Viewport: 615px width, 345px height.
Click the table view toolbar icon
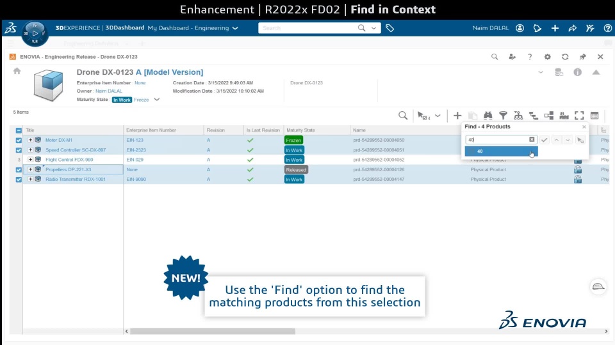pos(594,116)
